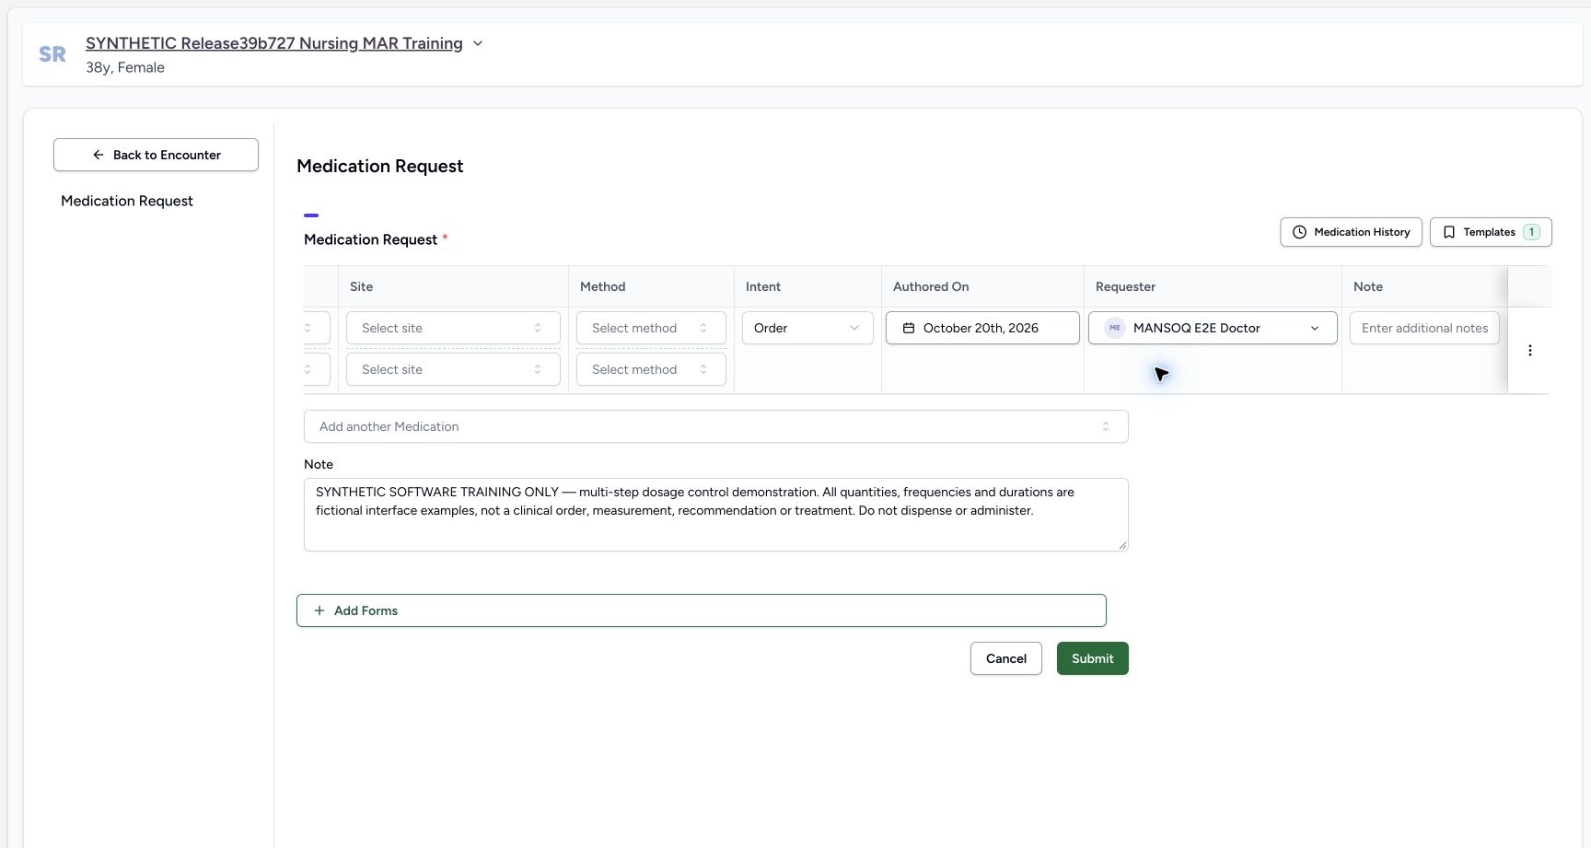Screen dimensions: 1591x848
Task: Open the SYNTHETIC Release39b727 patient link
Action: (274, 43)
